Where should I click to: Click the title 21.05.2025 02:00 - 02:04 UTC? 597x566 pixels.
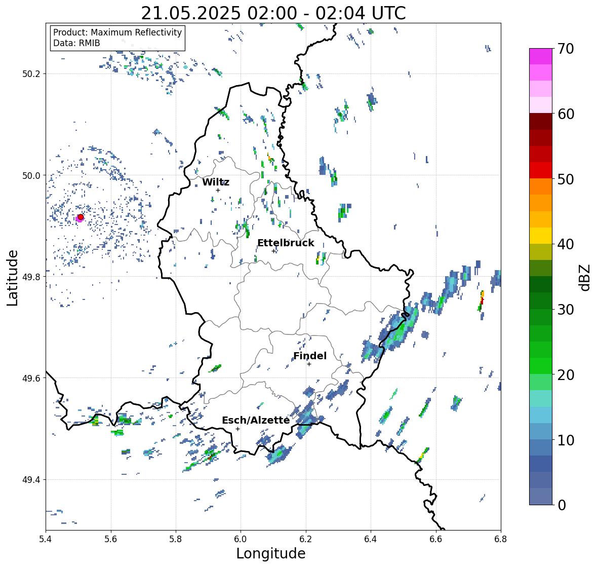273,13
